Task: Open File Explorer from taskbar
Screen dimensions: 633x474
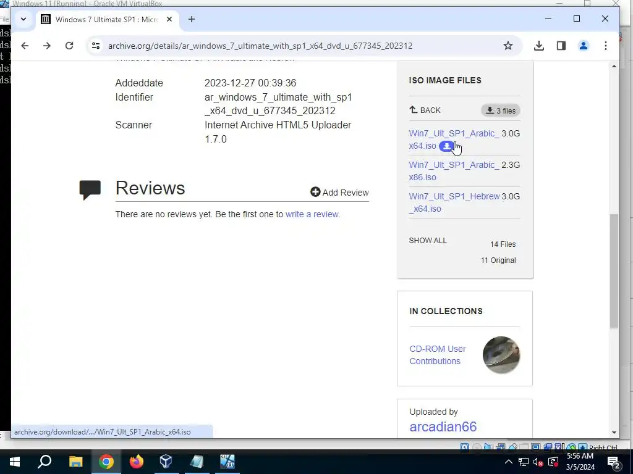Action: (75, 462)
